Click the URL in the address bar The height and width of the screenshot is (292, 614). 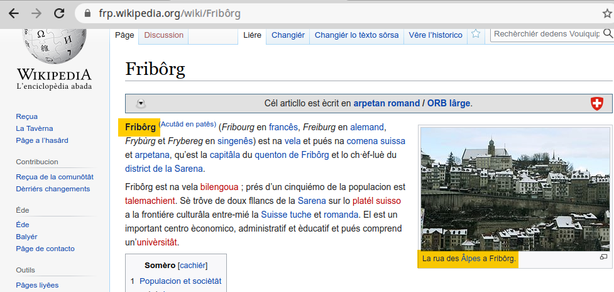pyautogui.click(x=170, y=13)
